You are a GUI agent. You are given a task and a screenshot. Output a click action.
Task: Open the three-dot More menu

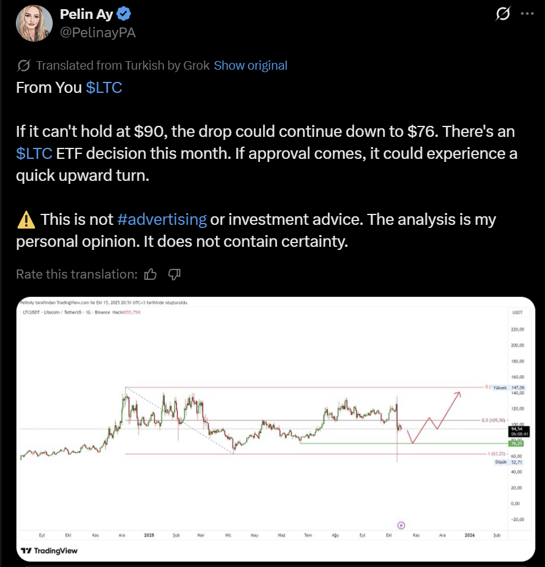pyautogui.click(x=527, y=14)
